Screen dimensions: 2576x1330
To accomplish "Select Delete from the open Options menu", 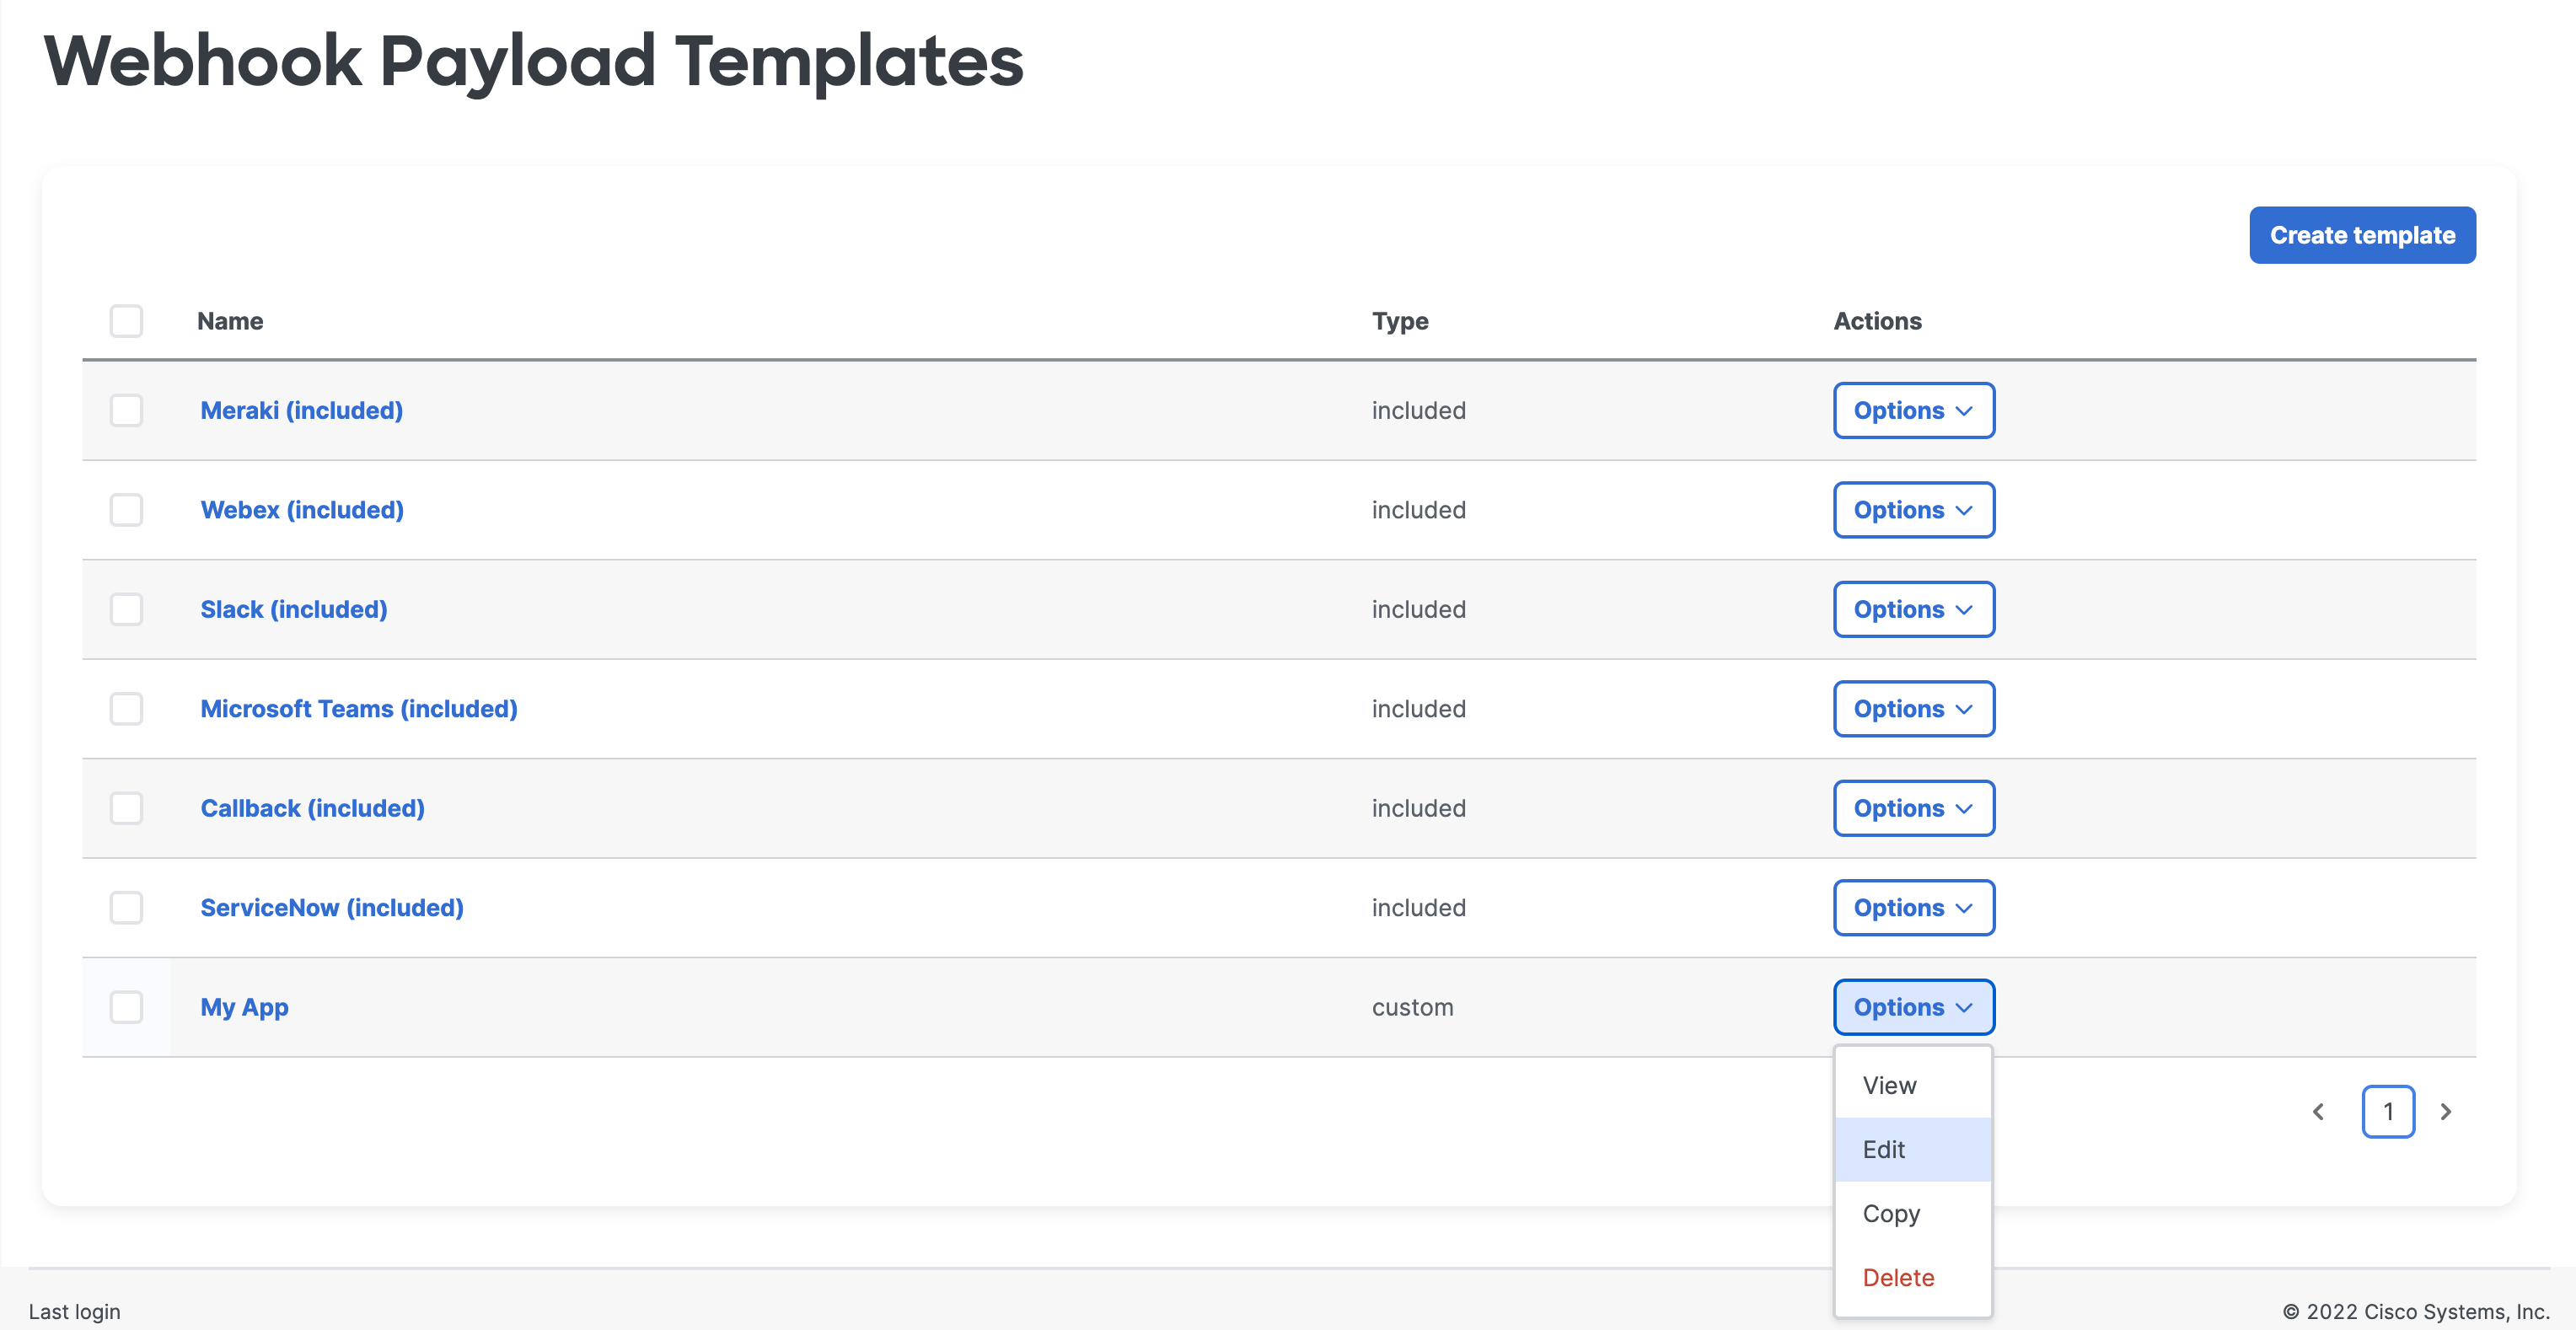I will click(x=1898, y=1277).
